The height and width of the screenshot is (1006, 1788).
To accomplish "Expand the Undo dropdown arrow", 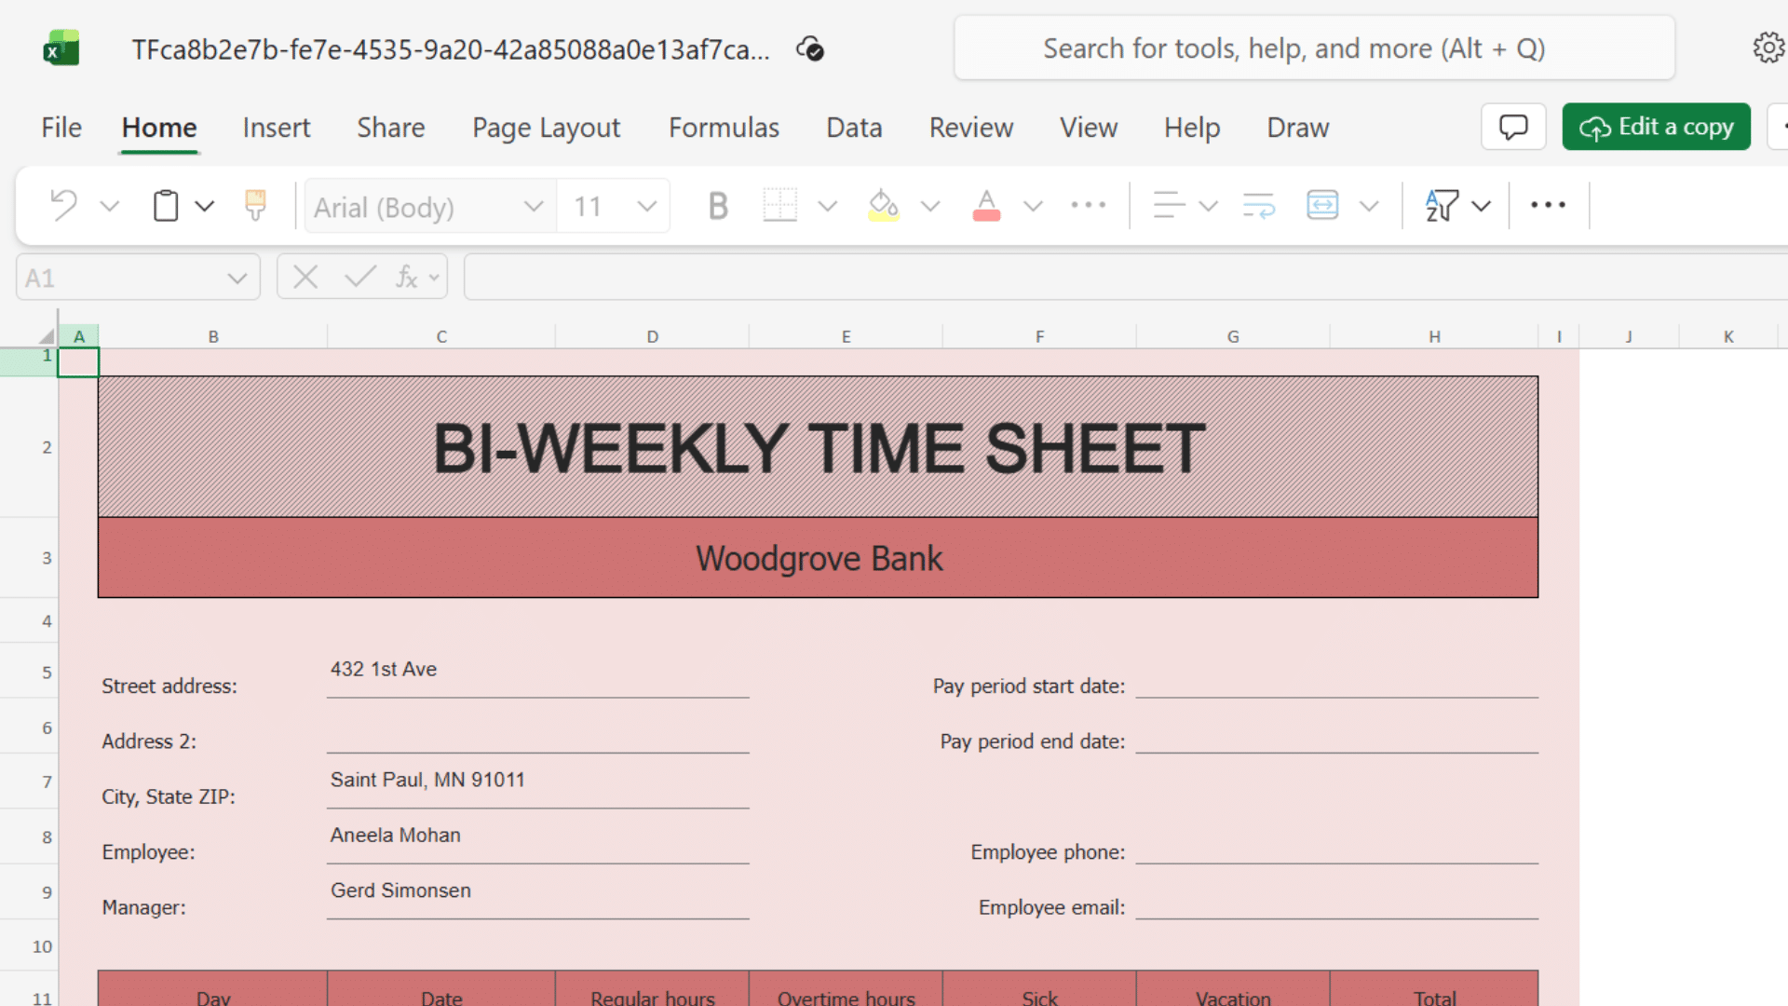I will 110,206.
